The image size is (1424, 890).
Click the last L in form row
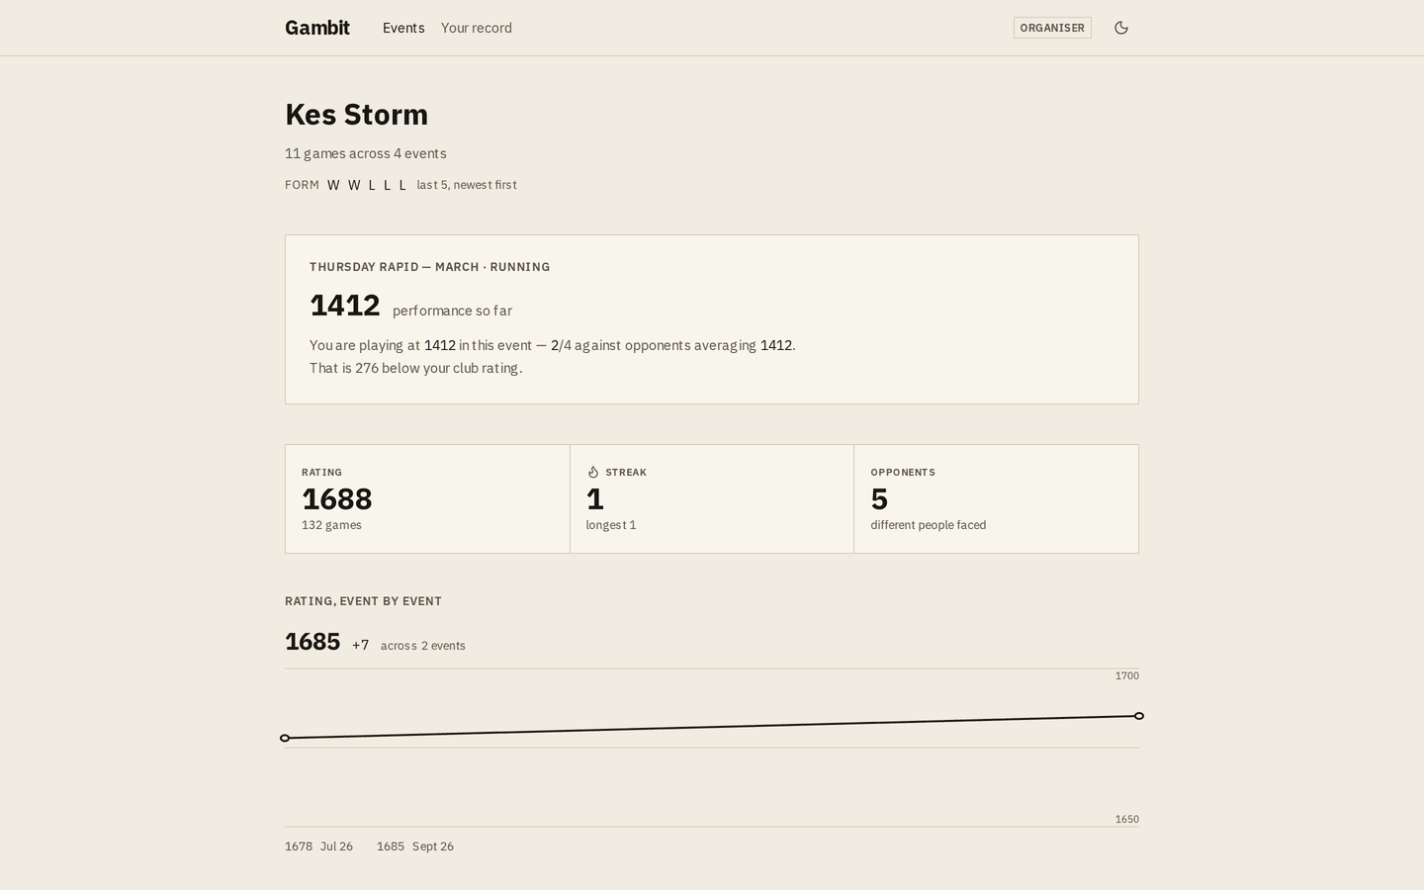(402, 185)
